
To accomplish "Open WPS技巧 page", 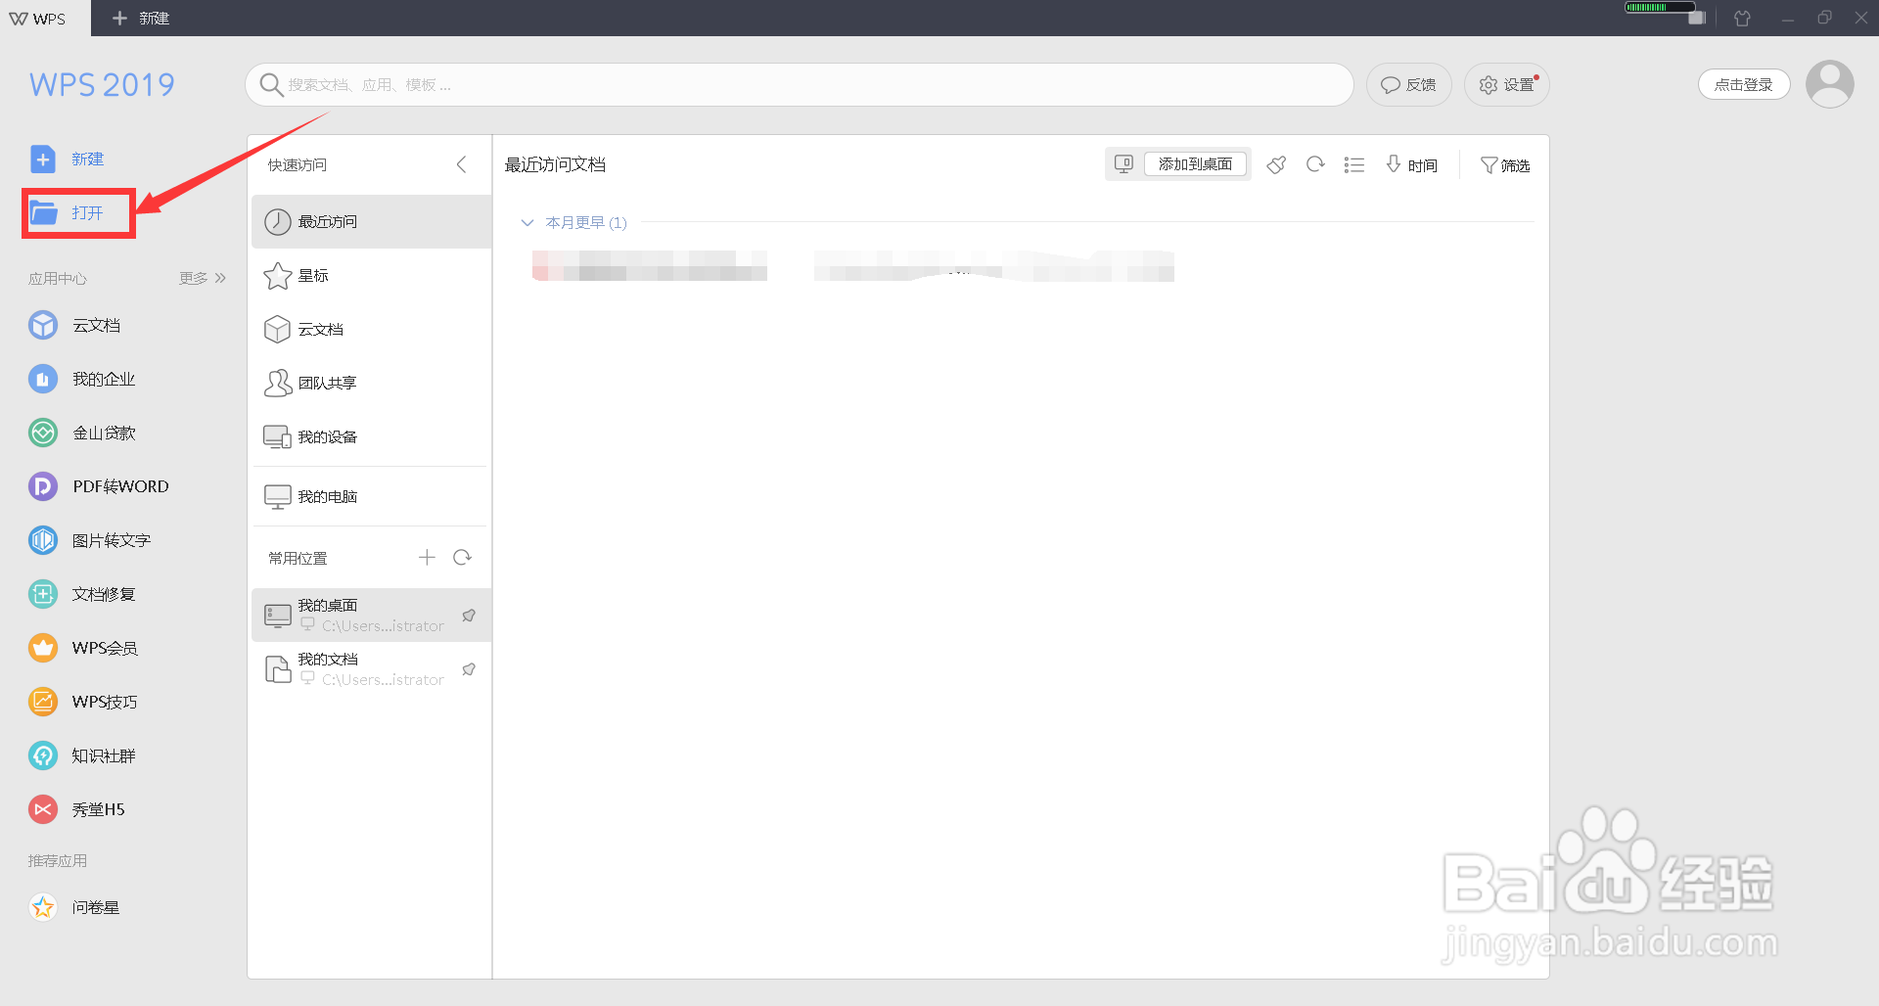I will [x=83, y=702].
